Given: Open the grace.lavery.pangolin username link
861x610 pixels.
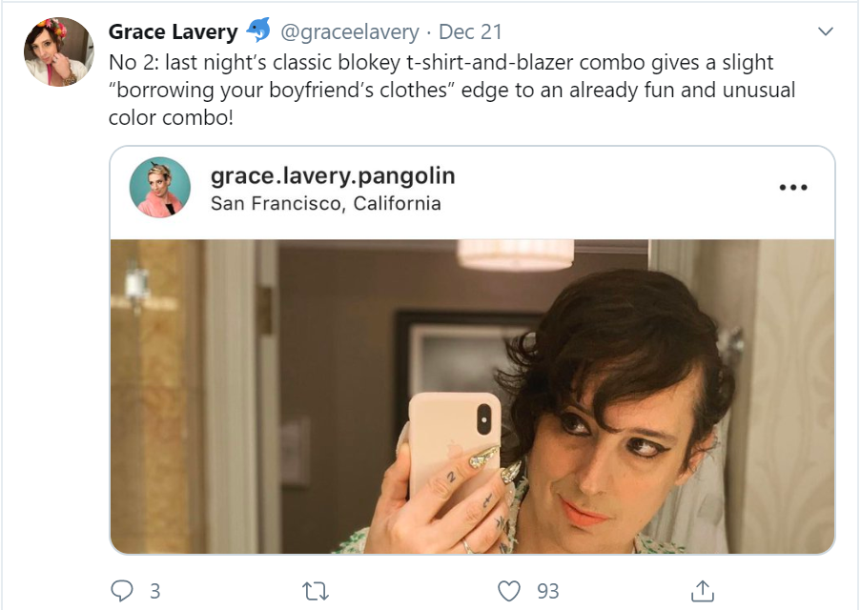Looking at the screenshot, I should click(332, 175).
